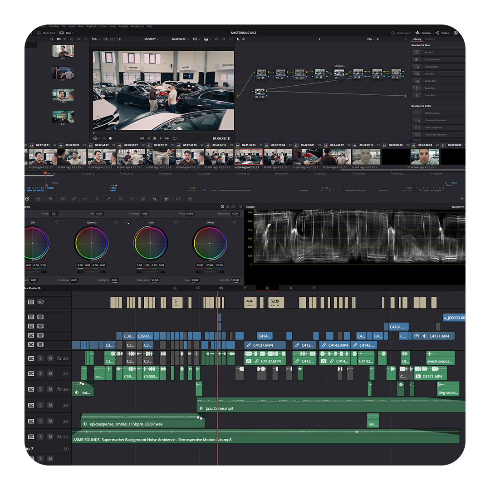Image resolution: width=490 pixels, height=490 pixels.
Task: Solo the ASMR SOUNDS audio track
Action: [40, 437]
